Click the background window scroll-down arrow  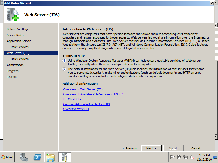[216, 137]
